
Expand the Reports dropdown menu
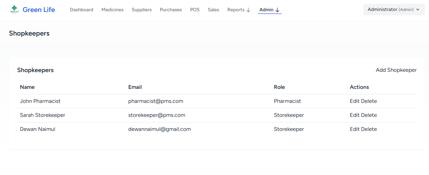click(x=239, y=10)
